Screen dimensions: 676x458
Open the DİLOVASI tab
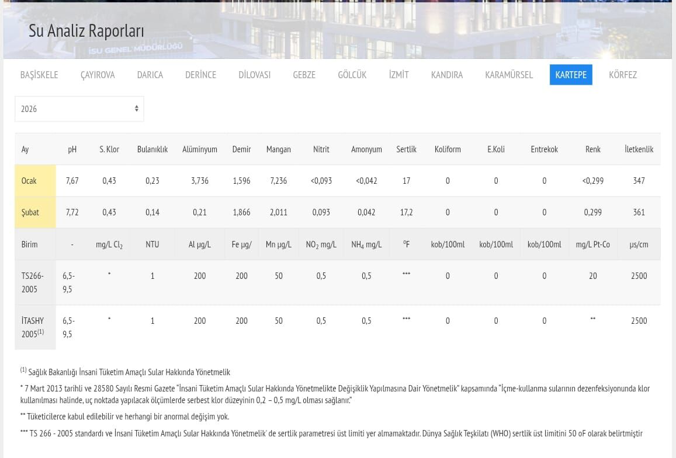click(254, 75)
